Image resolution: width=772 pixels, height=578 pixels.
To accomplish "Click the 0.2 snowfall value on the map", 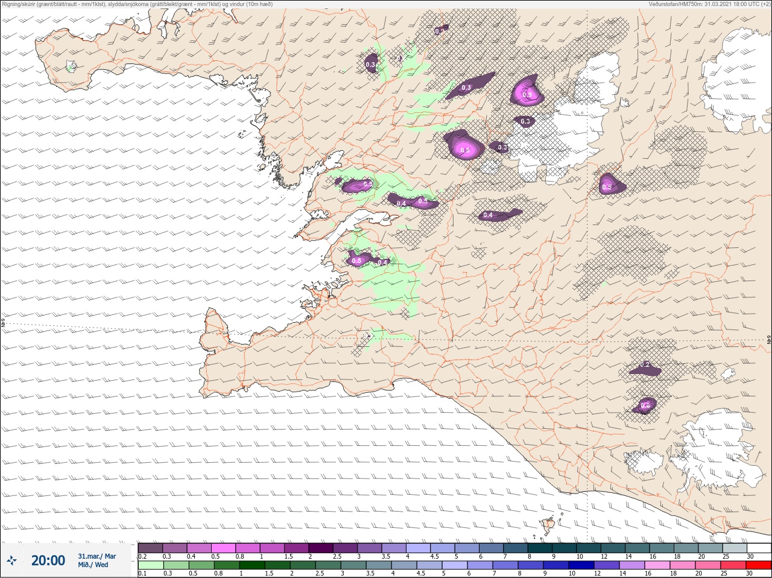I will point(645,364).
